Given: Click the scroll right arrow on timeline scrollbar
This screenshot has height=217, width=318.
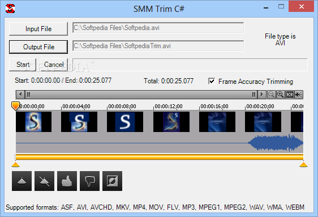Looking at the screenshot, I should [262, 95].
